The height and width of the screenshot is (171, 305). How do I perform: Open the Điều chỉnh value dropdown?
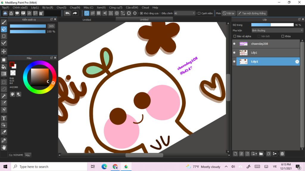(184, 13)
